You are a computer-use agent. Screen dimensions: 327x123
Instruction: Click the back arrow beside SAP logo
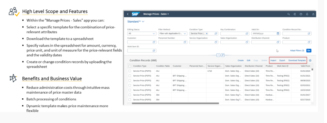click(128, 14)
